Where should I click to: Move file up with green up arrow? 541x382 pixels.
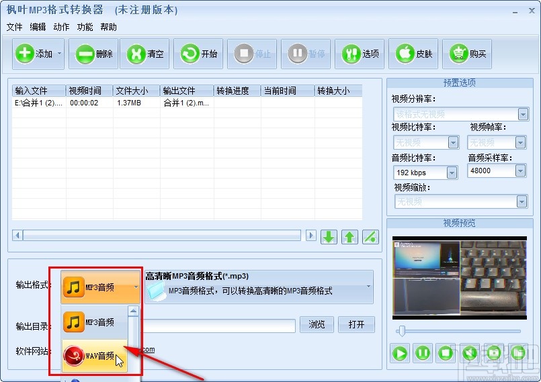coord(349,237)
